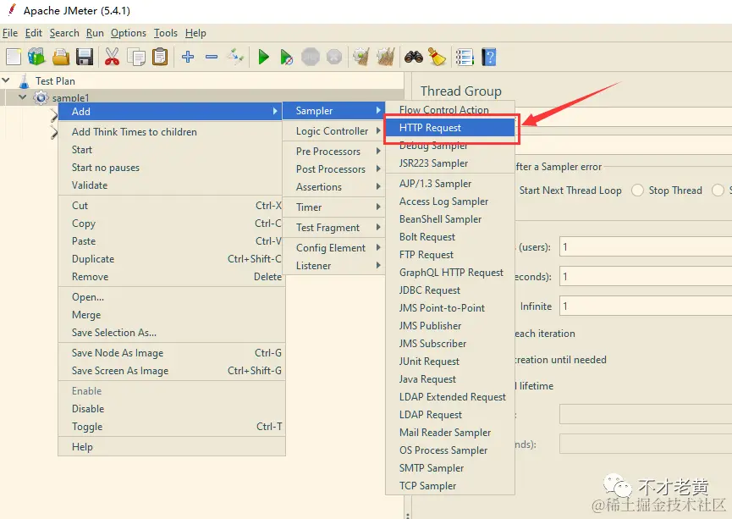Click the Toggle enable/disable icon
Viewport: 732px width, 519px height.
[236, 57]
